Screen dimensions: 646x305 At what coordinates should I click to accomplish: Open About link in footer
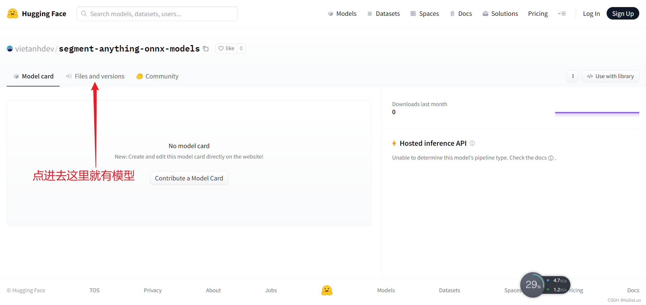click(213, 290)
